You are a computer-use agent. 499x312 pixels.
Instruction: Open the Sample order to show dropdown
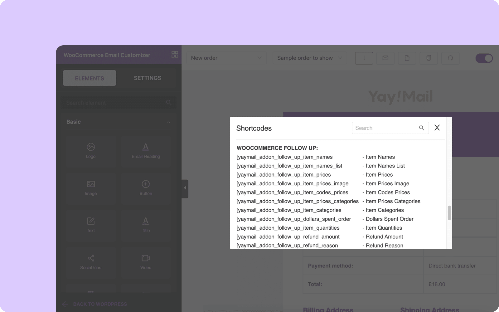click(310, 58)
